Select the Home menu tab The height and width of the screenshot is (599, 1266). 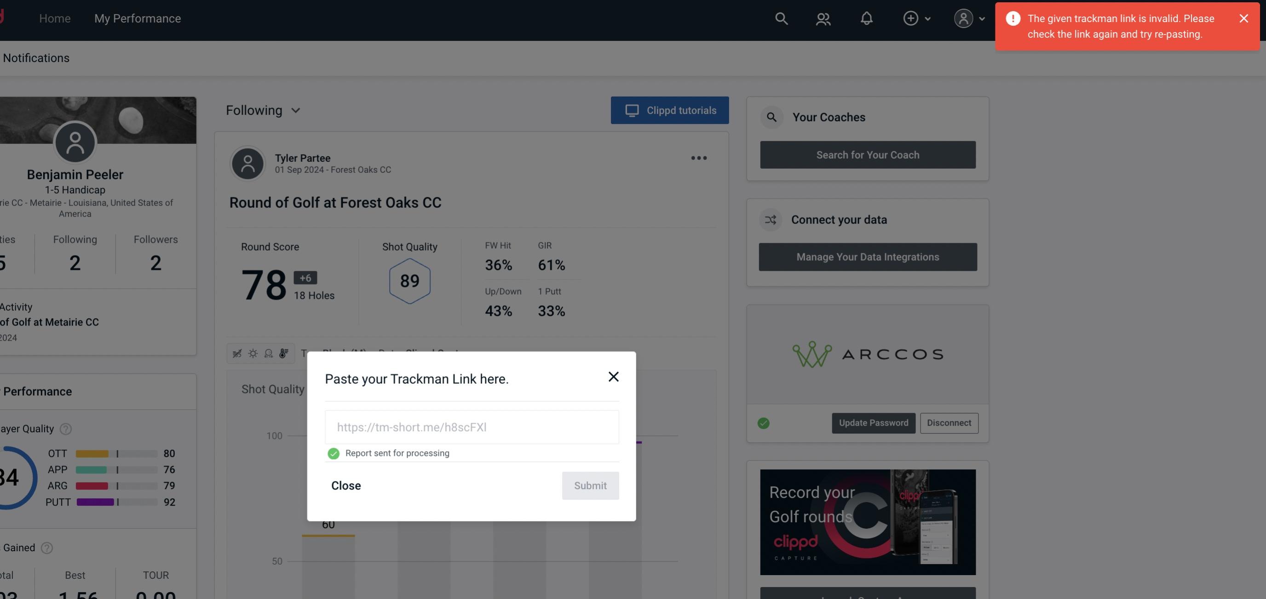54,18
